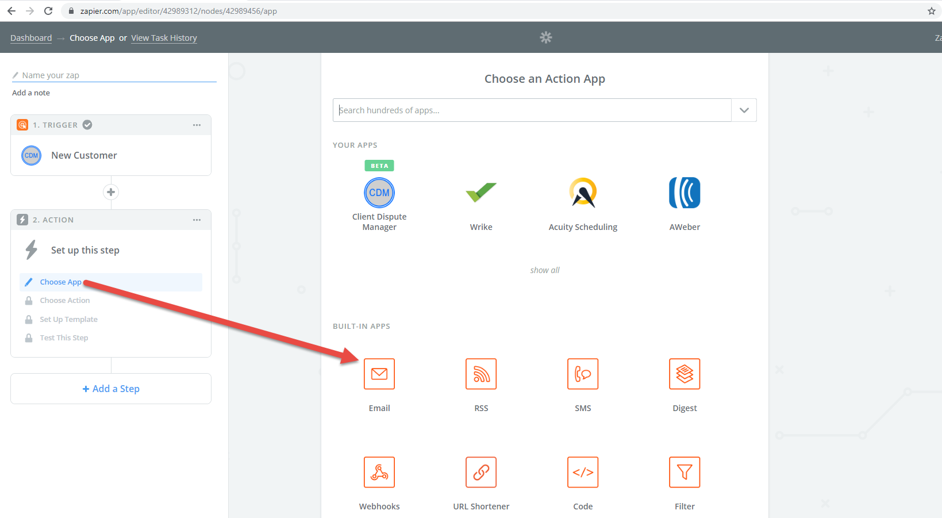
Task: Click the 2. ACTION header label
Action: tap(53, 220)
